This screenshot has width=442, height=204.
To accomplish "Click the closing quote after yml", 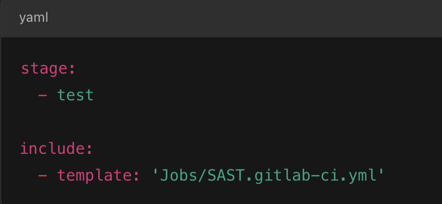I will coord(381,172).
